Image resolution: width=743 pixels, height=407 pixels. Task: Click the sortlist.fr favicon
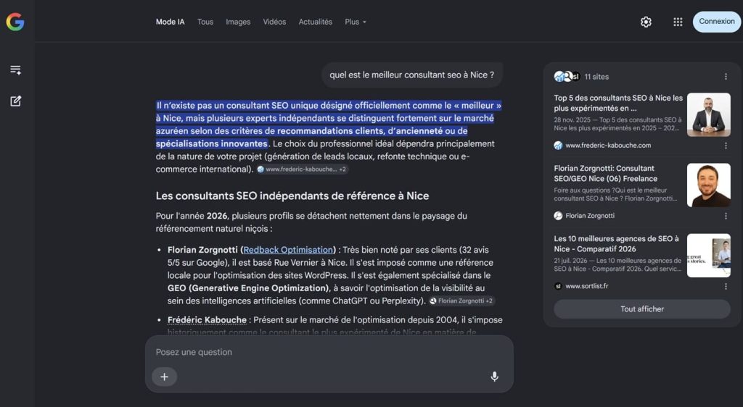click(x=558, y=286)
